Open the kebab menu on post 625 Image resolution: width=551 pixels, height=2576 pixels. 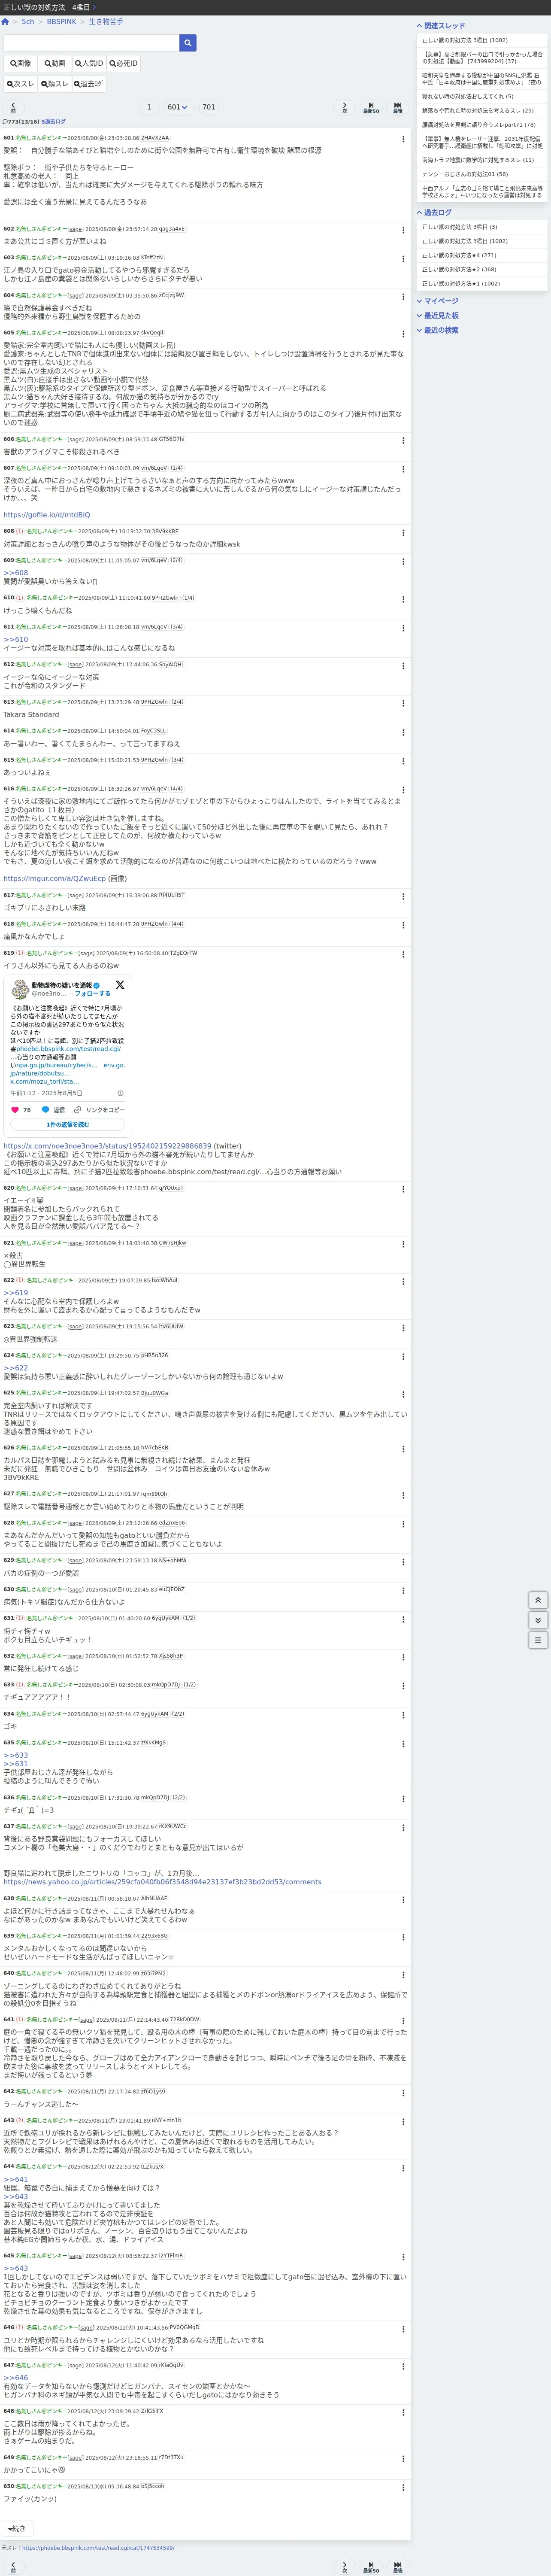click(x=403, y=1394)
